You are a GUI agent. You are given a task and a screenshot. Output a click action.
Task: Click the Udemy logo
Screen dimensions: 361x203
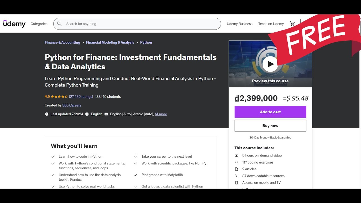click(x=14, y=24)
